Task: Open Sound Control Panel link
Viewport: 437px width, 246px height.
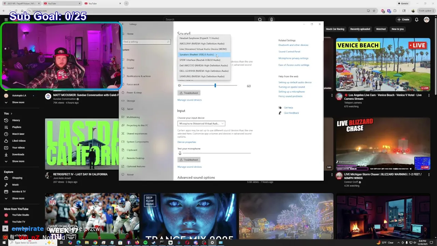Action: [289, 52]
